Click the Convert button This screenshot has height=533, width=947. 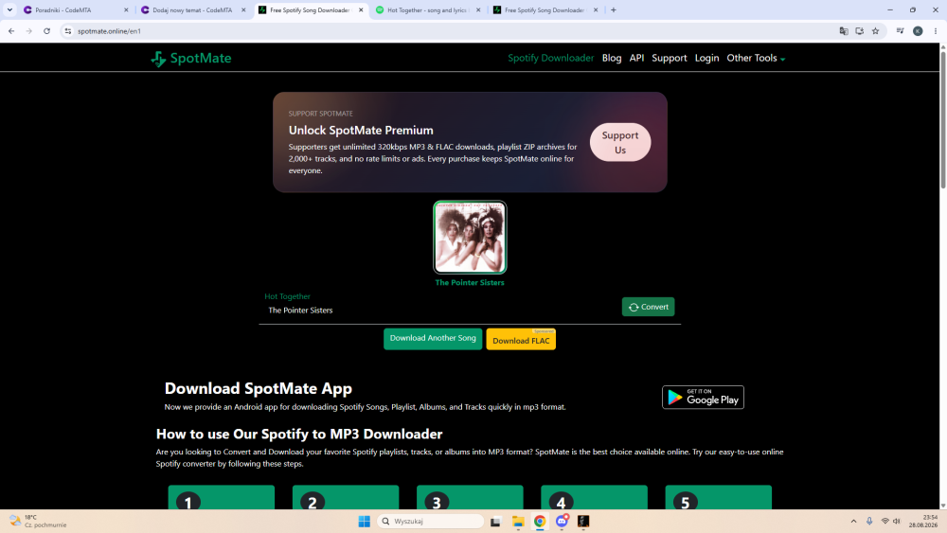coord(648,307)
